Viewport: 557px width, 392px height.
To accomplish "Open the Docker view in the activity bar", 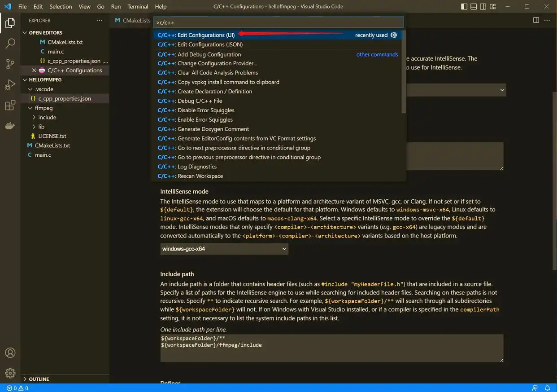I will pyautogui.click(x=10, y=126).
